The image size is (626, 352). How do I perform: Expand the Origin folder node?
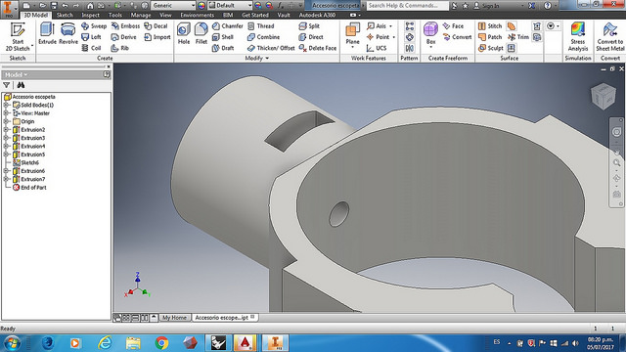click(6, 121)
